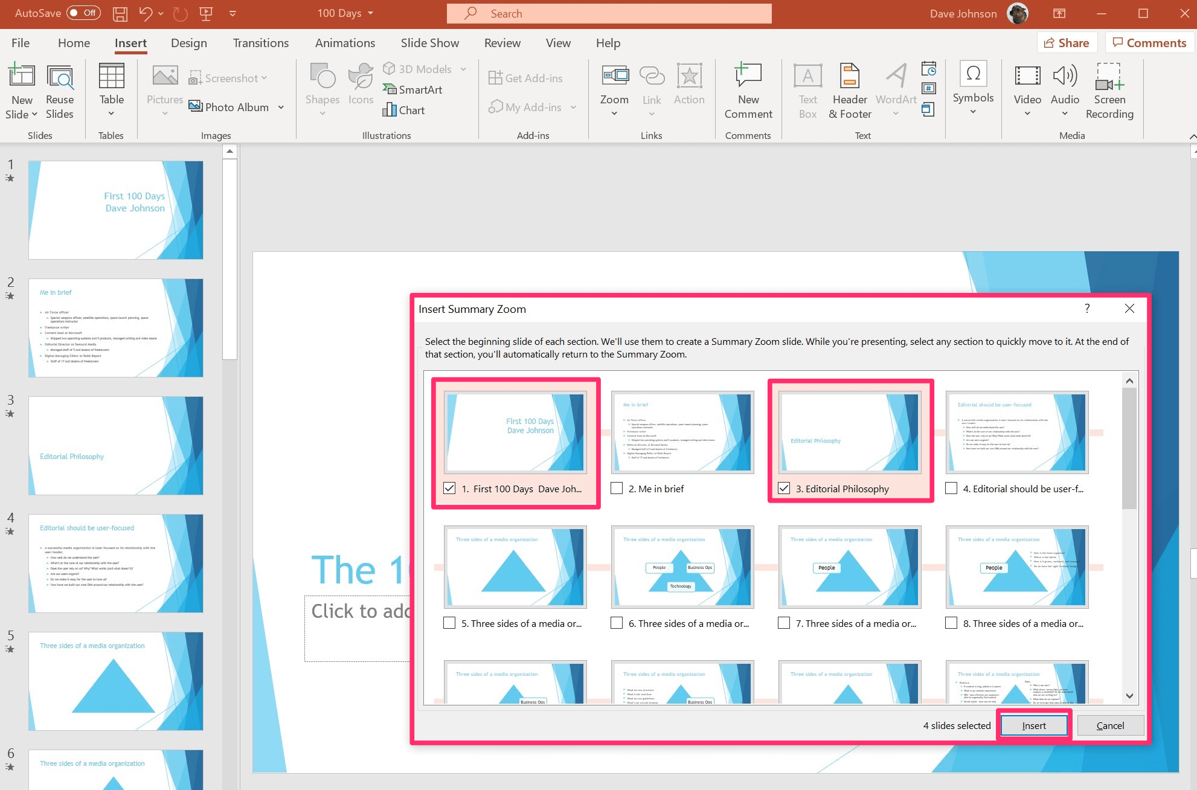The width and height of the screenshot is (1197, 790).
Task: Insert a SmartArt graphic
Action: pos(412,89)
